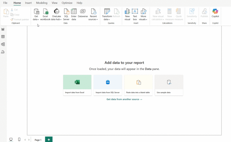Click the Dataverse icon
Viewport: 231px width, 142px height.
(x=83, y=12)
